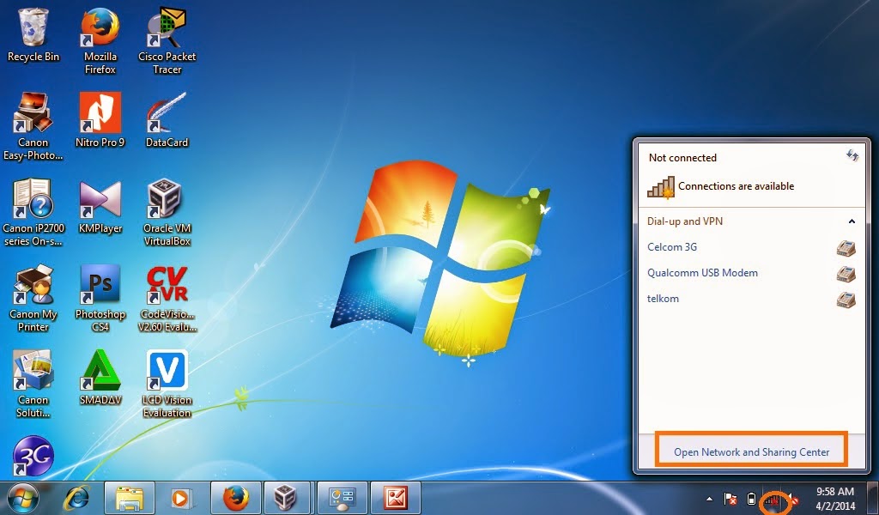The width and height of the screenshot is (879, 515).
Task: Select the KMPlayer desktop shortcut
Action: tap(100, 206)
